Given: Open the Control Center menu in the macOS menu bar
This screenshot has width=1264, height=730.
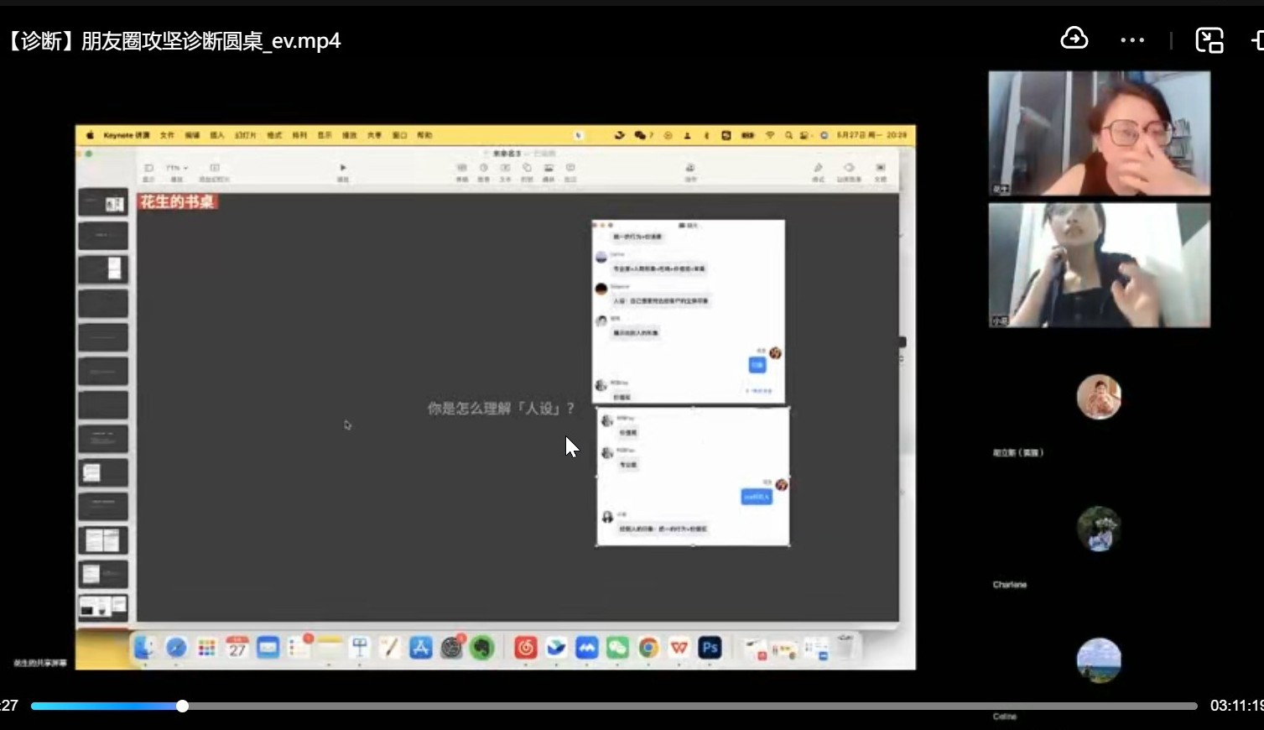Looking at the screenshot, I should tap(802, 135).
